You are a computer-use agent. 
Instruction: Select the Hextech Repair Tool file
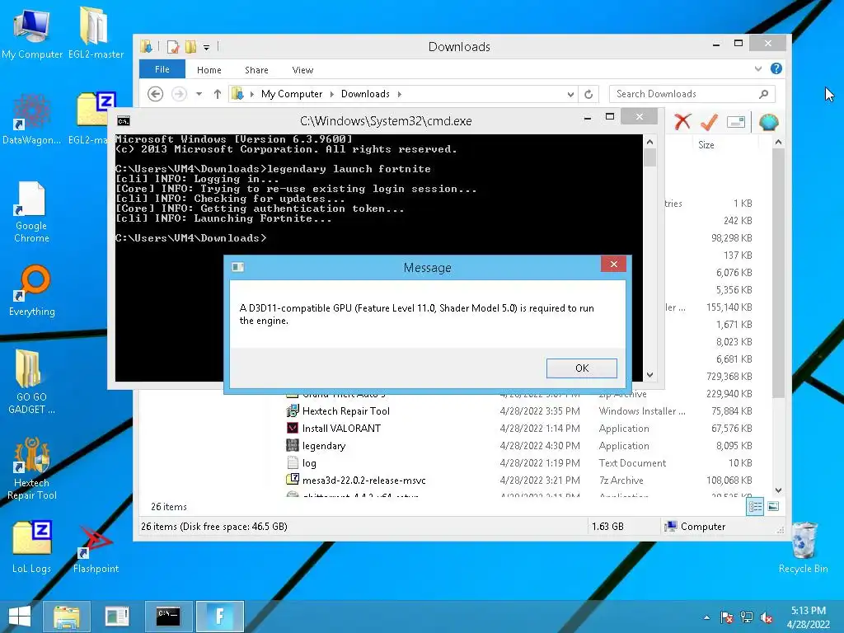[345, 411]
